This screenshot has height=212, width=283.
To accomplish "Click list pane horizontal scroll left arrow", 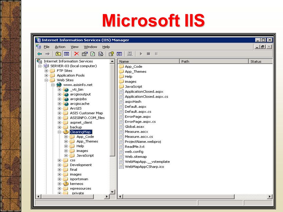I will click(120, 196).
